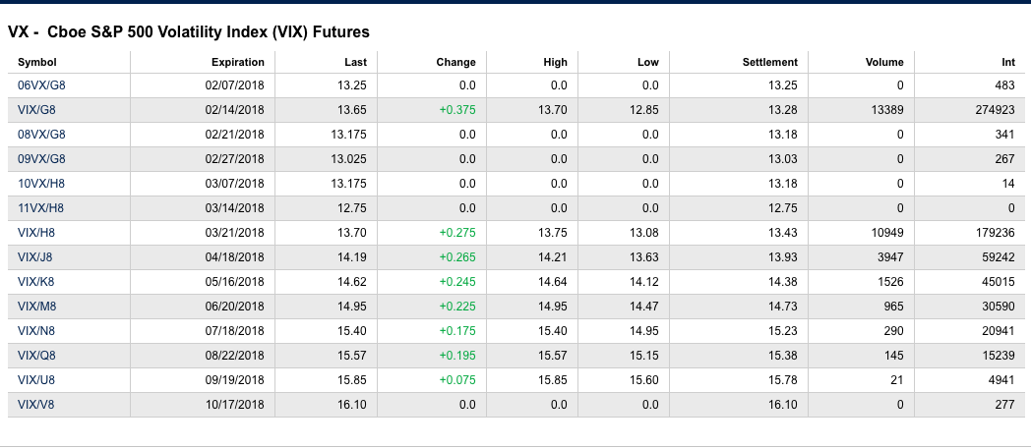This screenshot has width=1031, height=448.
Task: Click the VIX/M8 symbol link
Action: (x=36, y=307)
